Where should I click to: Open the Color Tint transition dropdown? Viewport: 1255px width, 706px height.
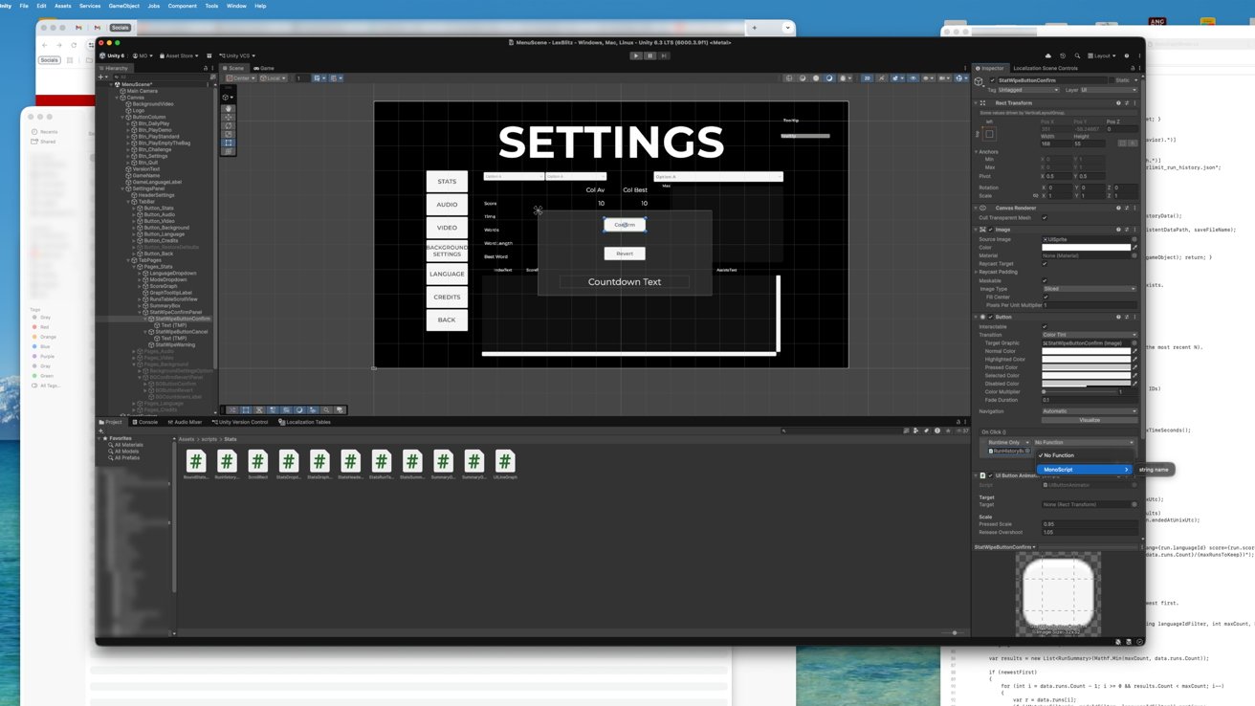click(x=1088, y=335)
